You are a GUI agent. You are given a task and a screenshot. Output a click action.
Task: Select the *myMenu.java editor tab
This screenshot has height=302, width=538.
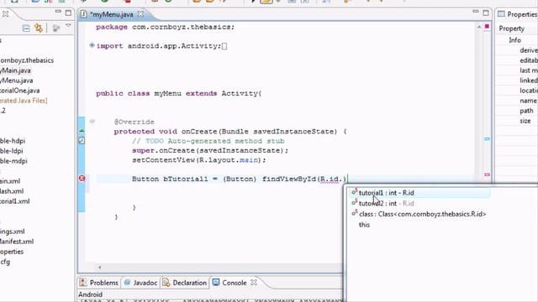pyautogui.click(x=111, y=14)
